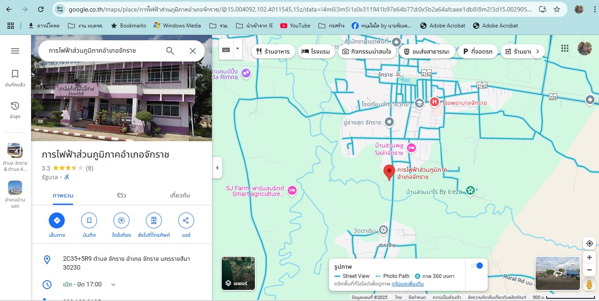The image size is (599, 301).
Task: Zoom in with the plus button
Action: 589,258
